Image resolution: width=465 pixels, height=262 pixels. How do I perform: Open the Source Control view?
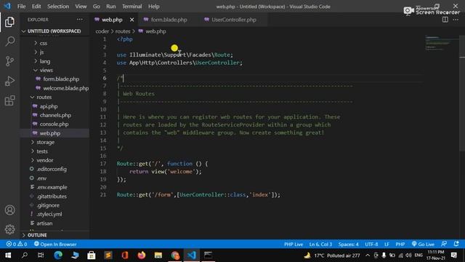click(x=9, y=61)
